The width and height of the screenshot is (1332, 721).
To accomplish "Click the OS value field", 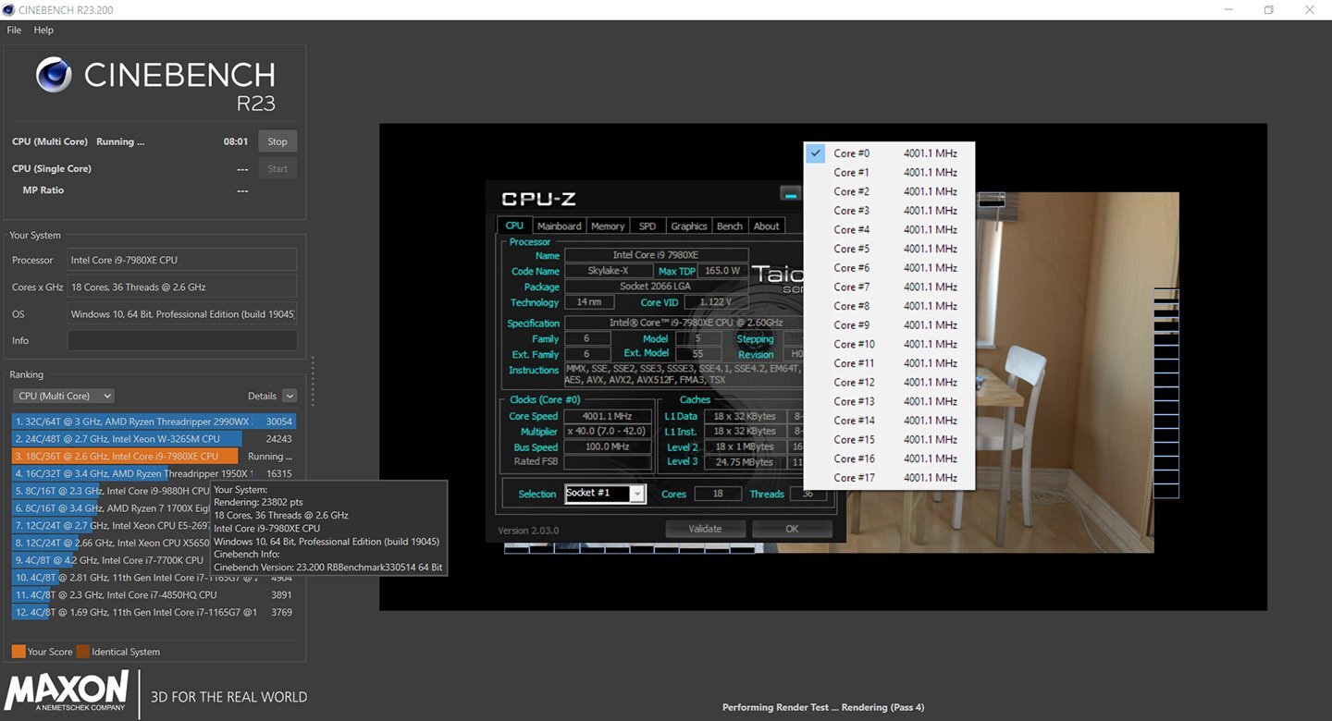I will 182,314.
